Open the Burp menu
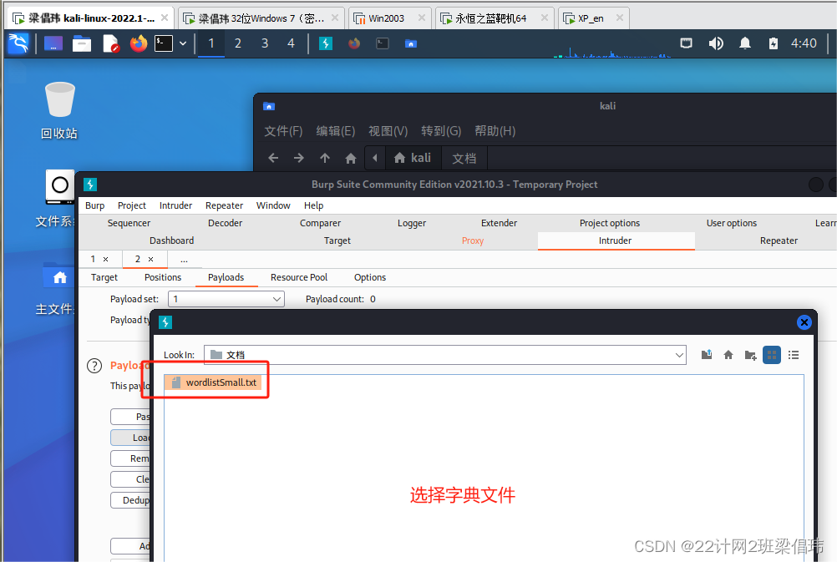837x562 pixels. click(x=95, y=205)
